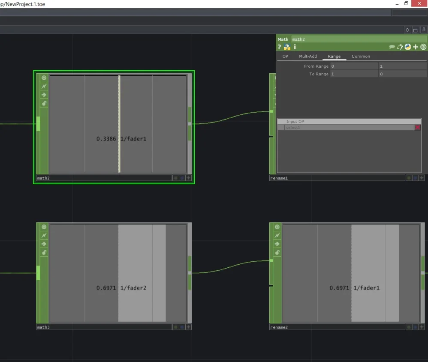
Task: Open the Python language icon in parameter header
Action: click(x=408, y=47)
